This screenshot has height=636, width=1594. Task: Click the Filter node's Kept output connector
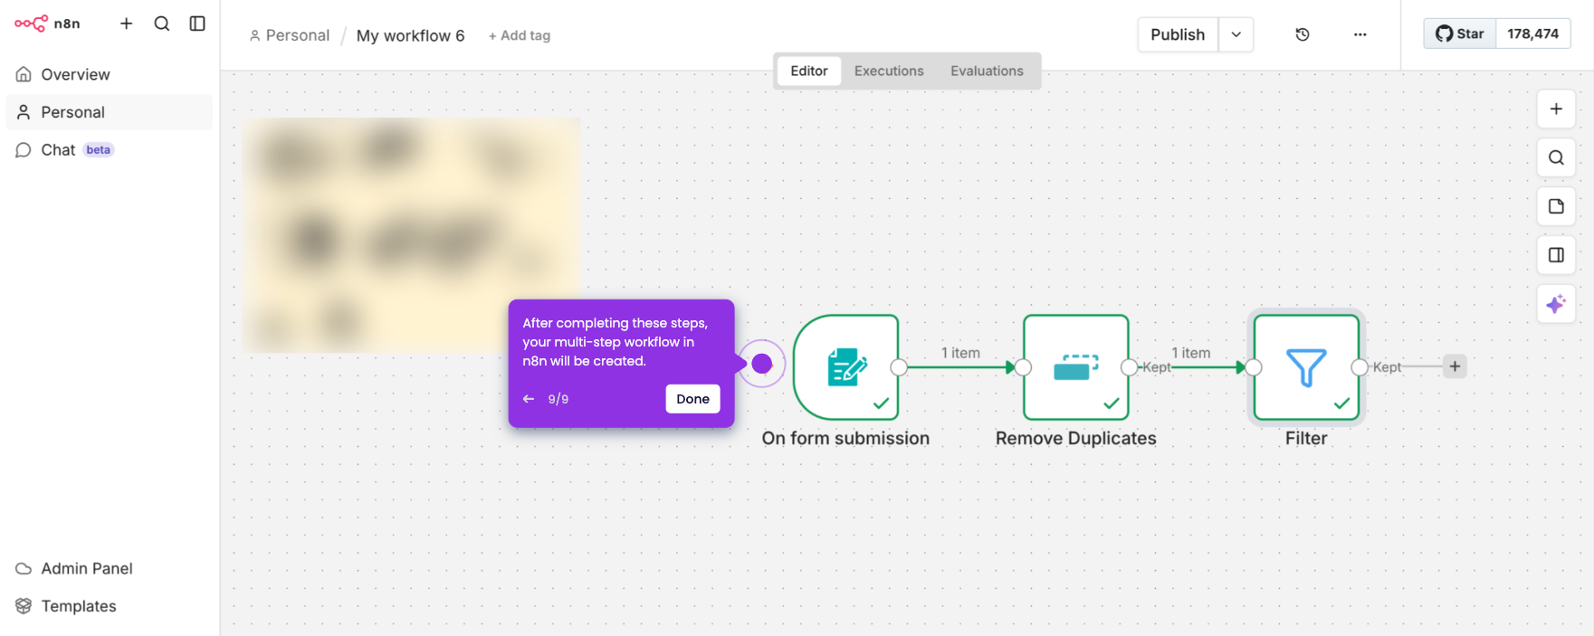1360,367
